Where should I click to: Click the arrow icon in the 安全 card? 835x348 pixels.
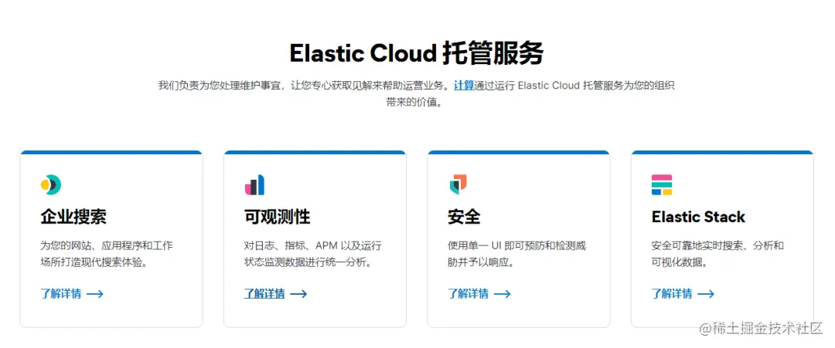pyautogui.click(x=503, y=294)
